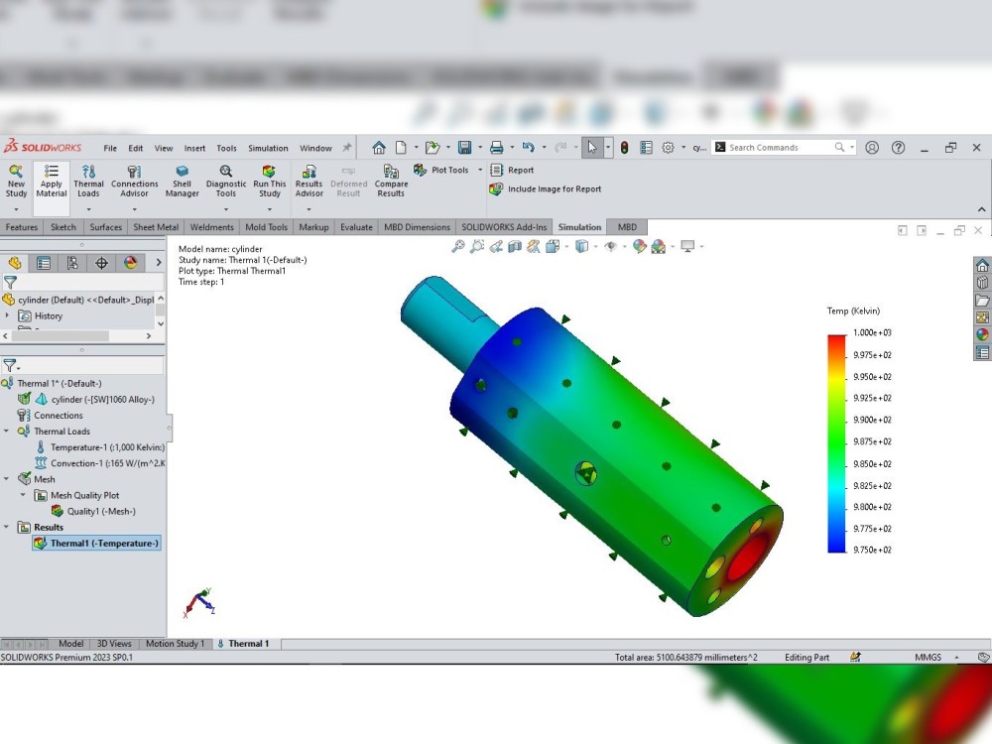Open the Results Advisor
This screenshot has width=992, height=744.
coord(309,183)
